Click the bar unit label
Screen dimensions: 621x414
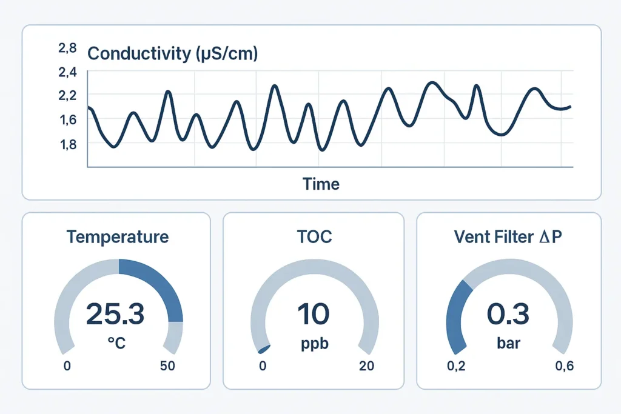coord(508,344)
